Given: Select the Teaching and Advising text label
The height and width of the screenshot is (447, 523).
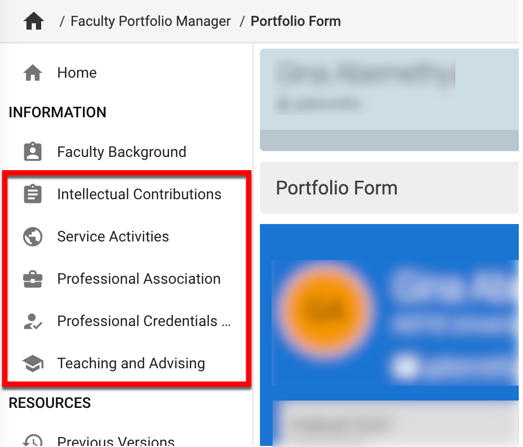Looking at the screenshot, I should point(131,364).
